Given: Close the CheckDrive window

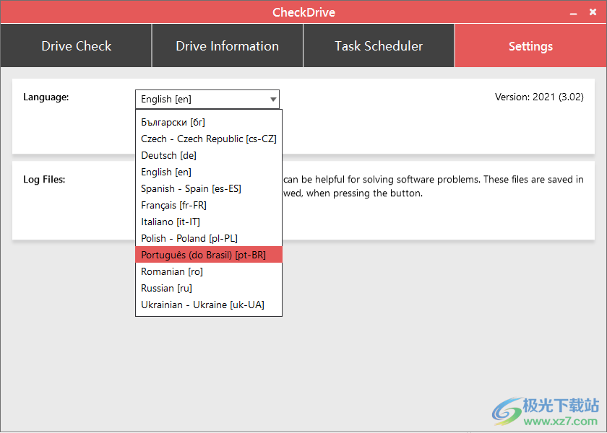Looking at the screenshot, I should [593, 12].
